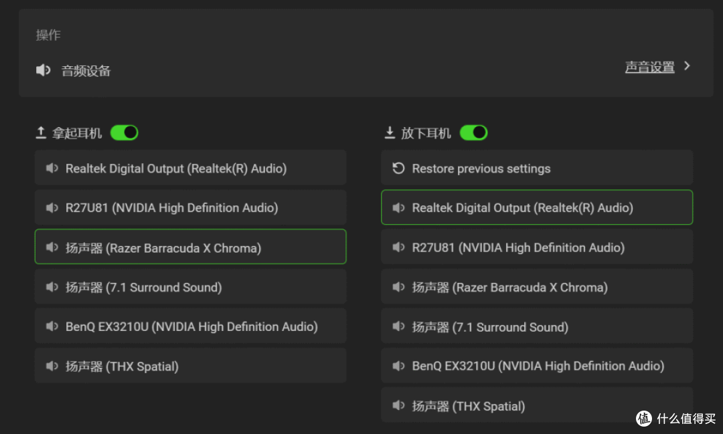Click the restore arrow icon in Restore previous settings
Screen dimensions: 723x434
coord(398,168)
